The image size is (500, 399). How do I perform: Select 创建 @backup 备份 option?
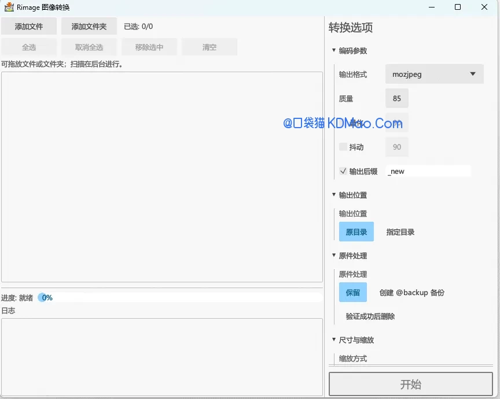(411, 292)
